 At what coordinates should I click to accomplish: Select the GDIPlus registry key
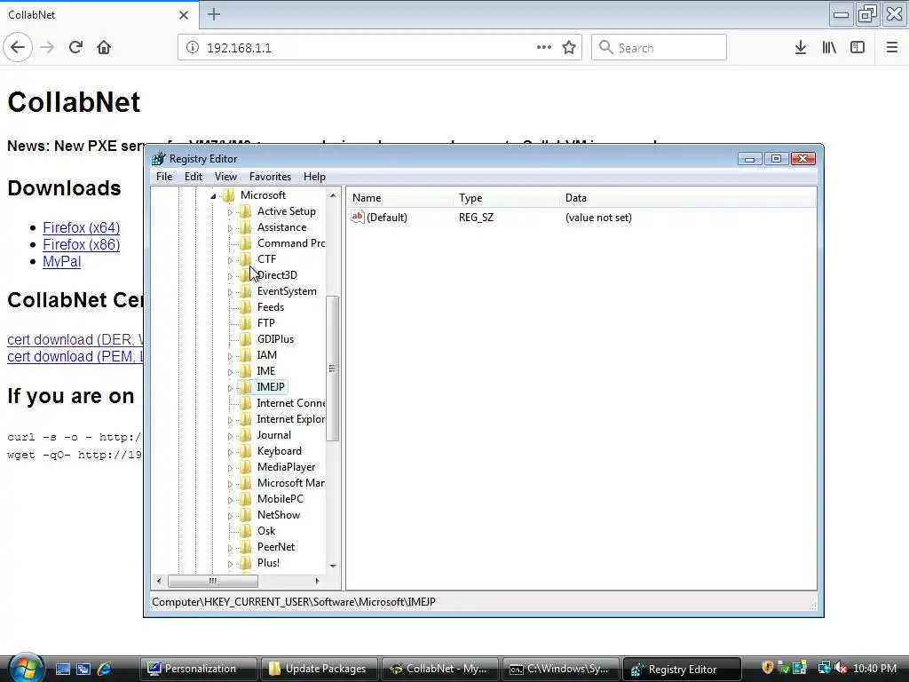(x=275, y=338)
